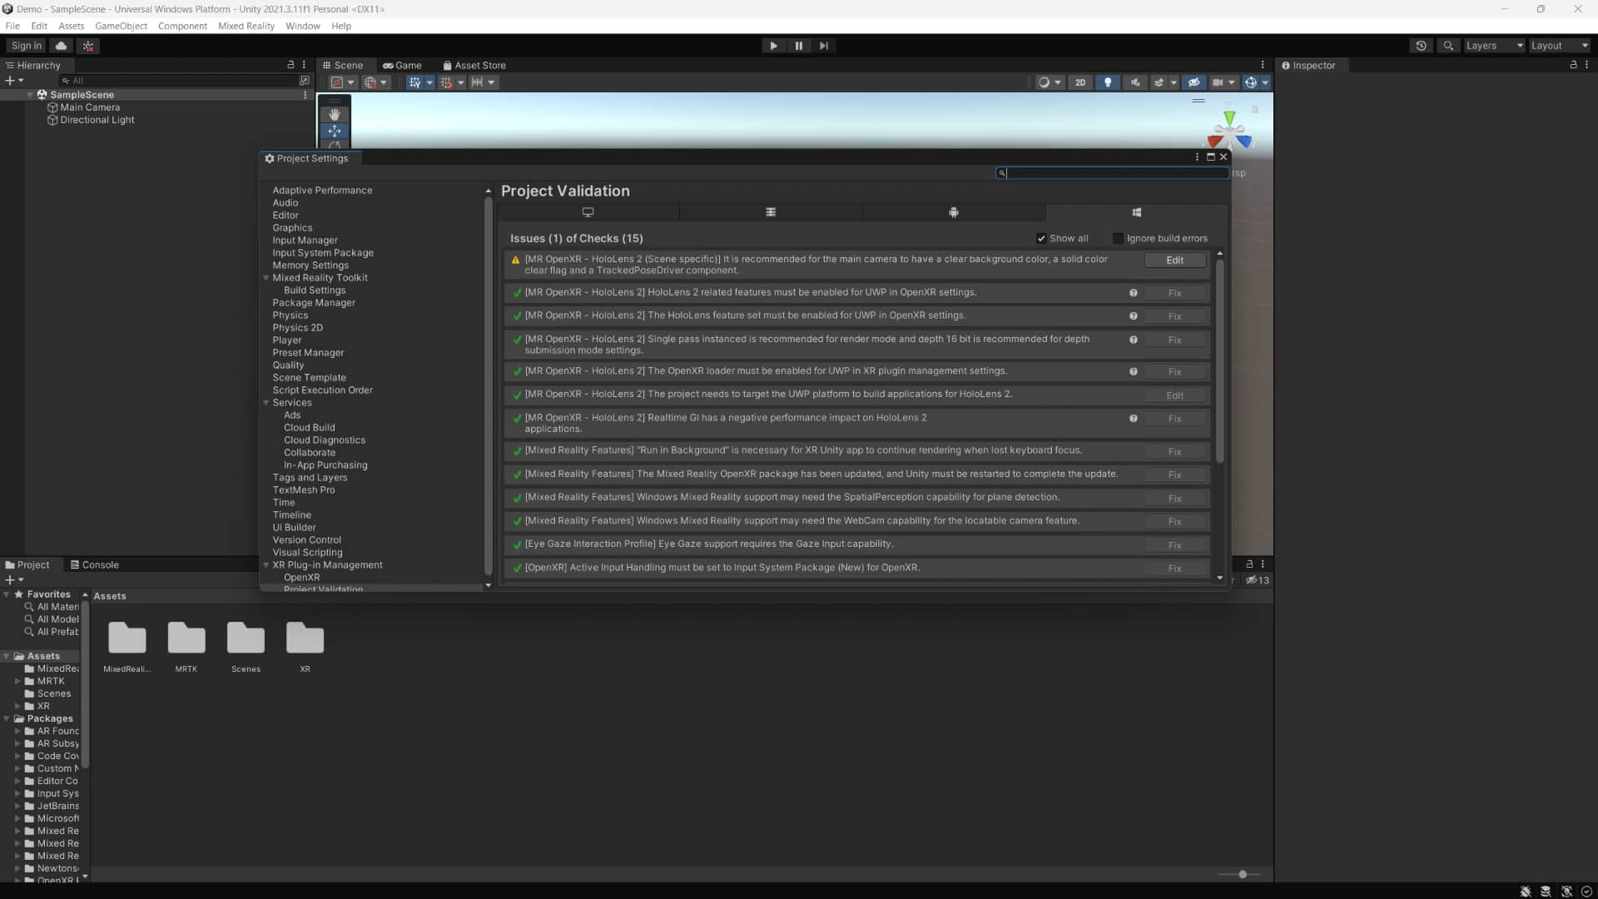Toggle scene visibility with the crossed-eye icon

[1194, 82]
